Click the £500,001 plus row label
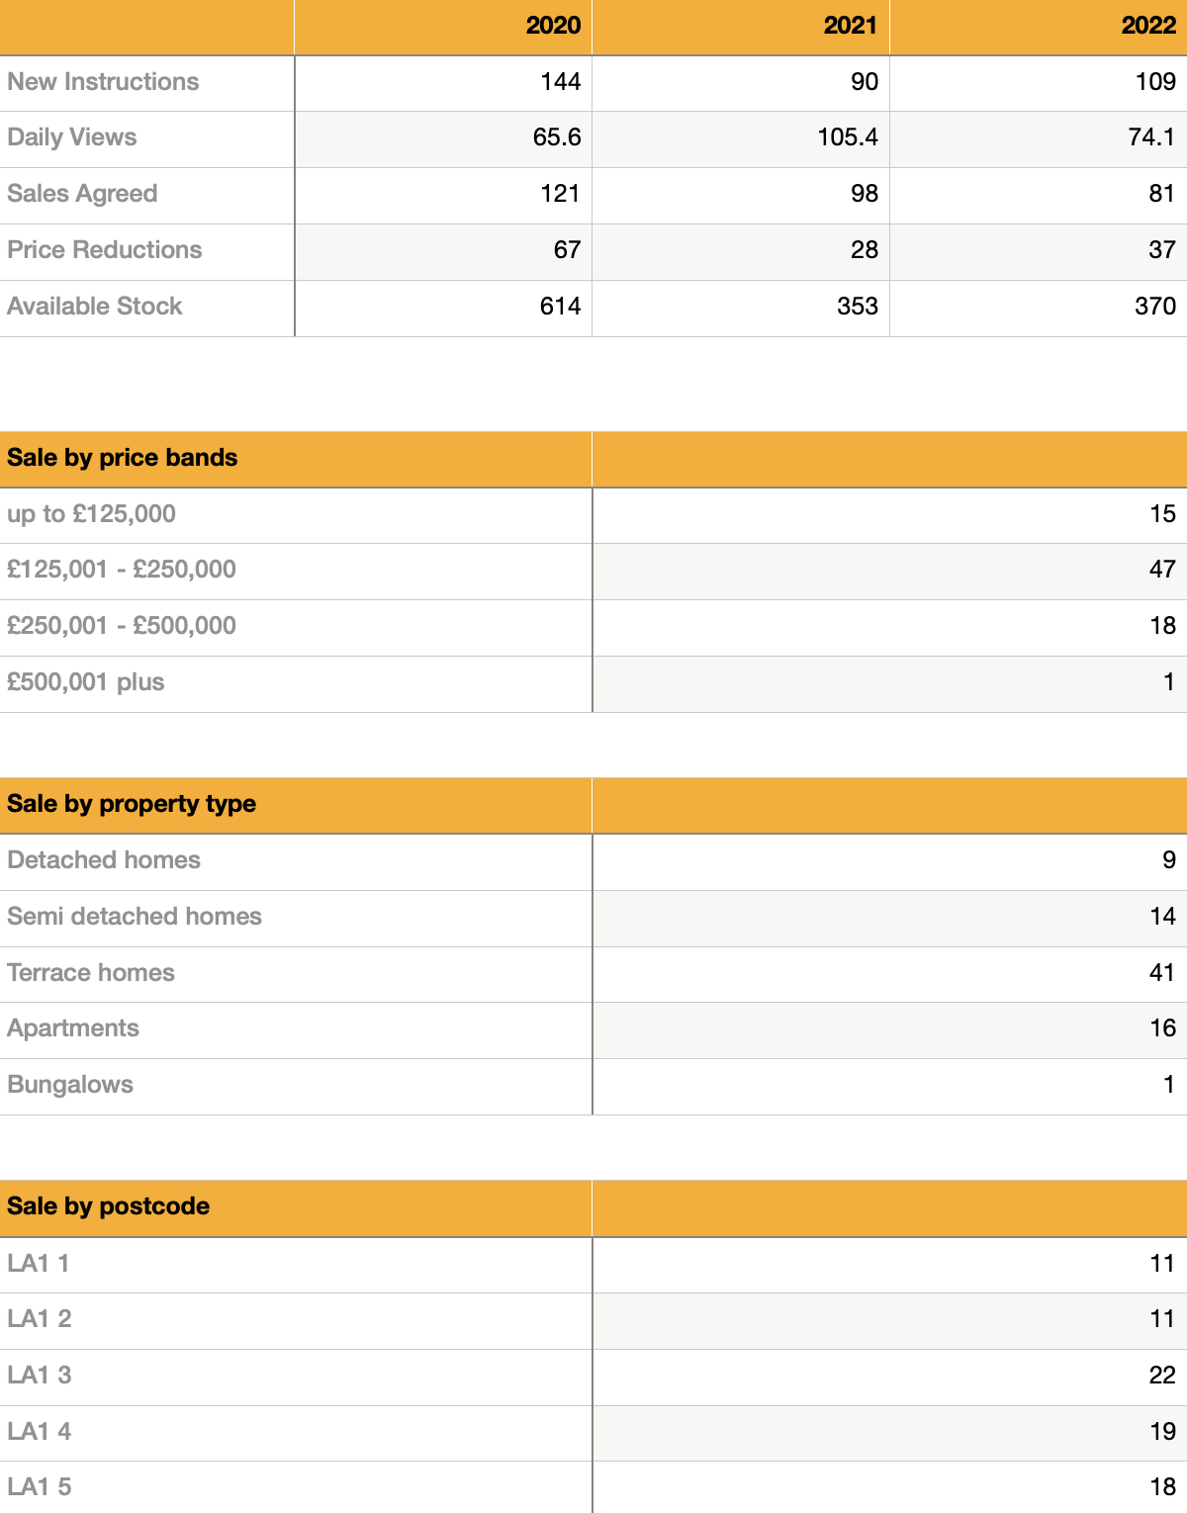 pyautogui.click(x=86, y=682)
